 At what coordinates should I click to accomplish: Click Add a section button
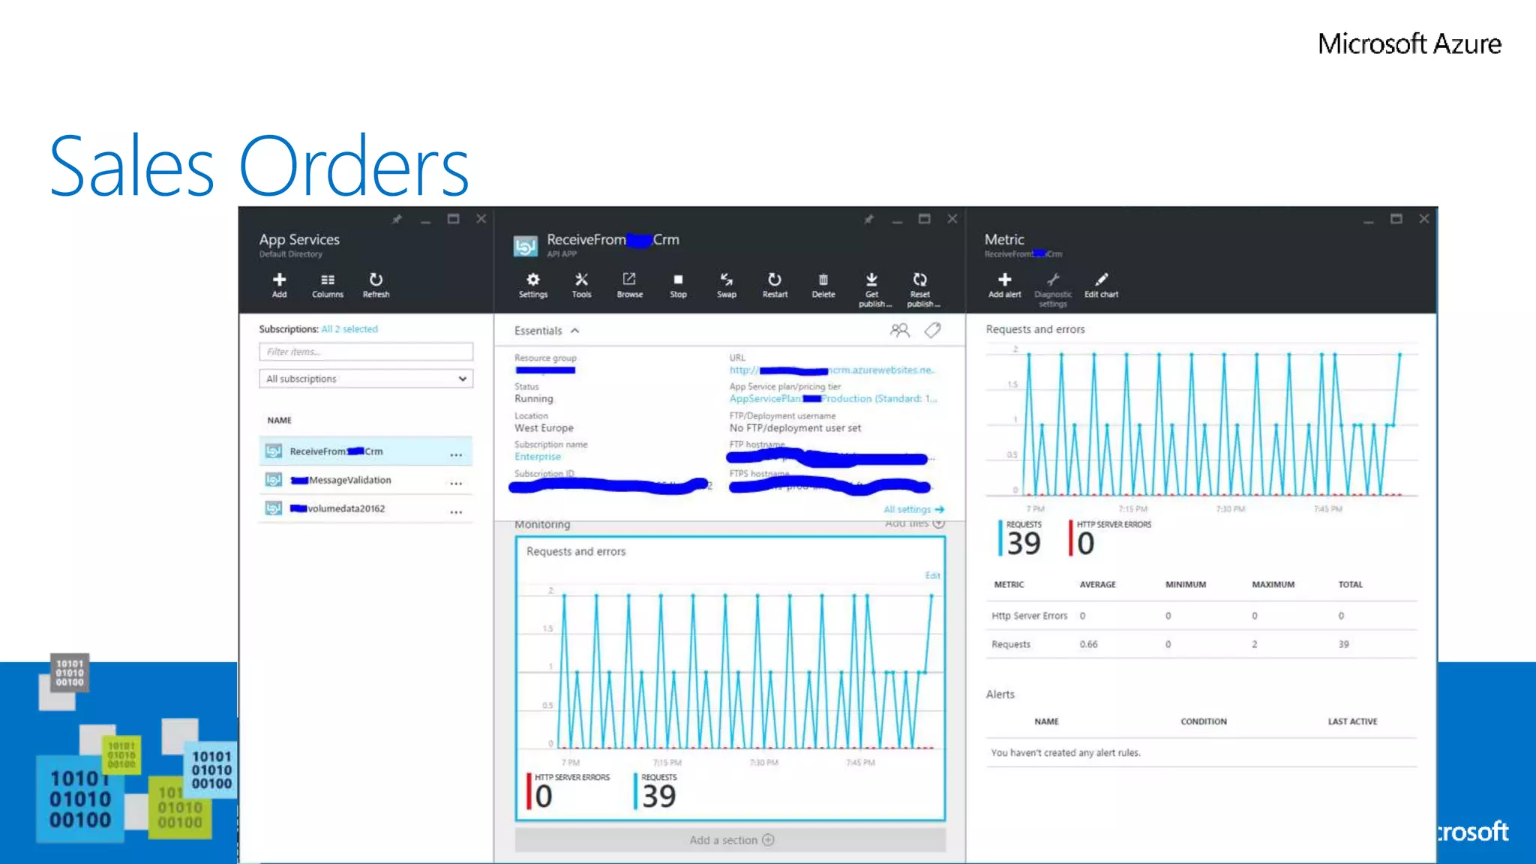[730, 840]
